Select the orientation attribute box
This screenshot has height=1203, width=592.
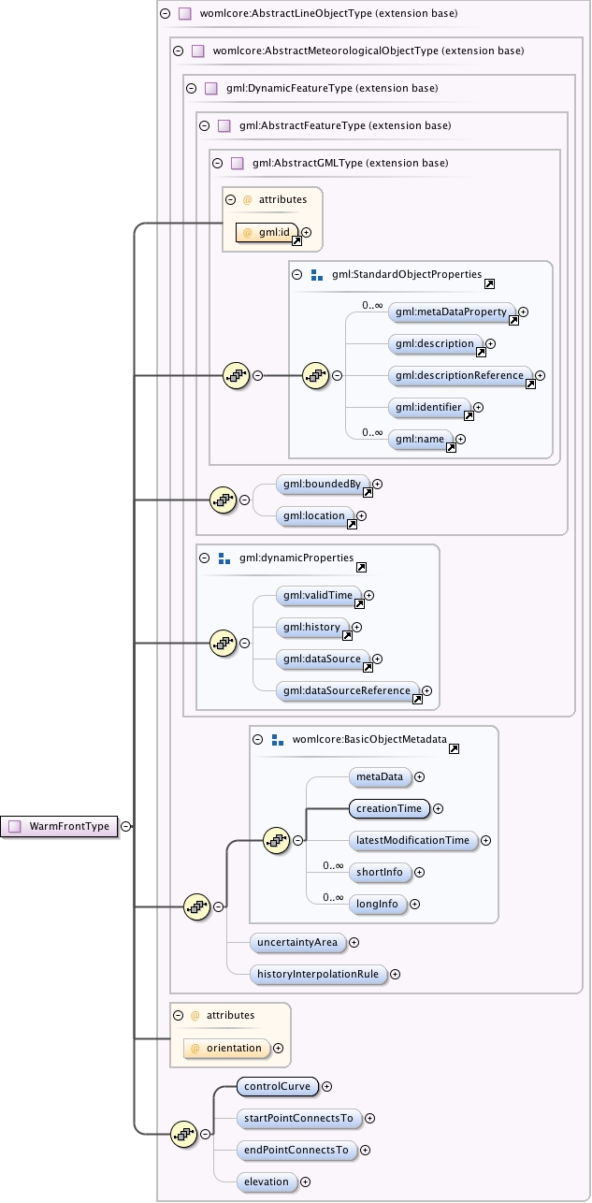pyautogui.click(x=227, y=1049)
